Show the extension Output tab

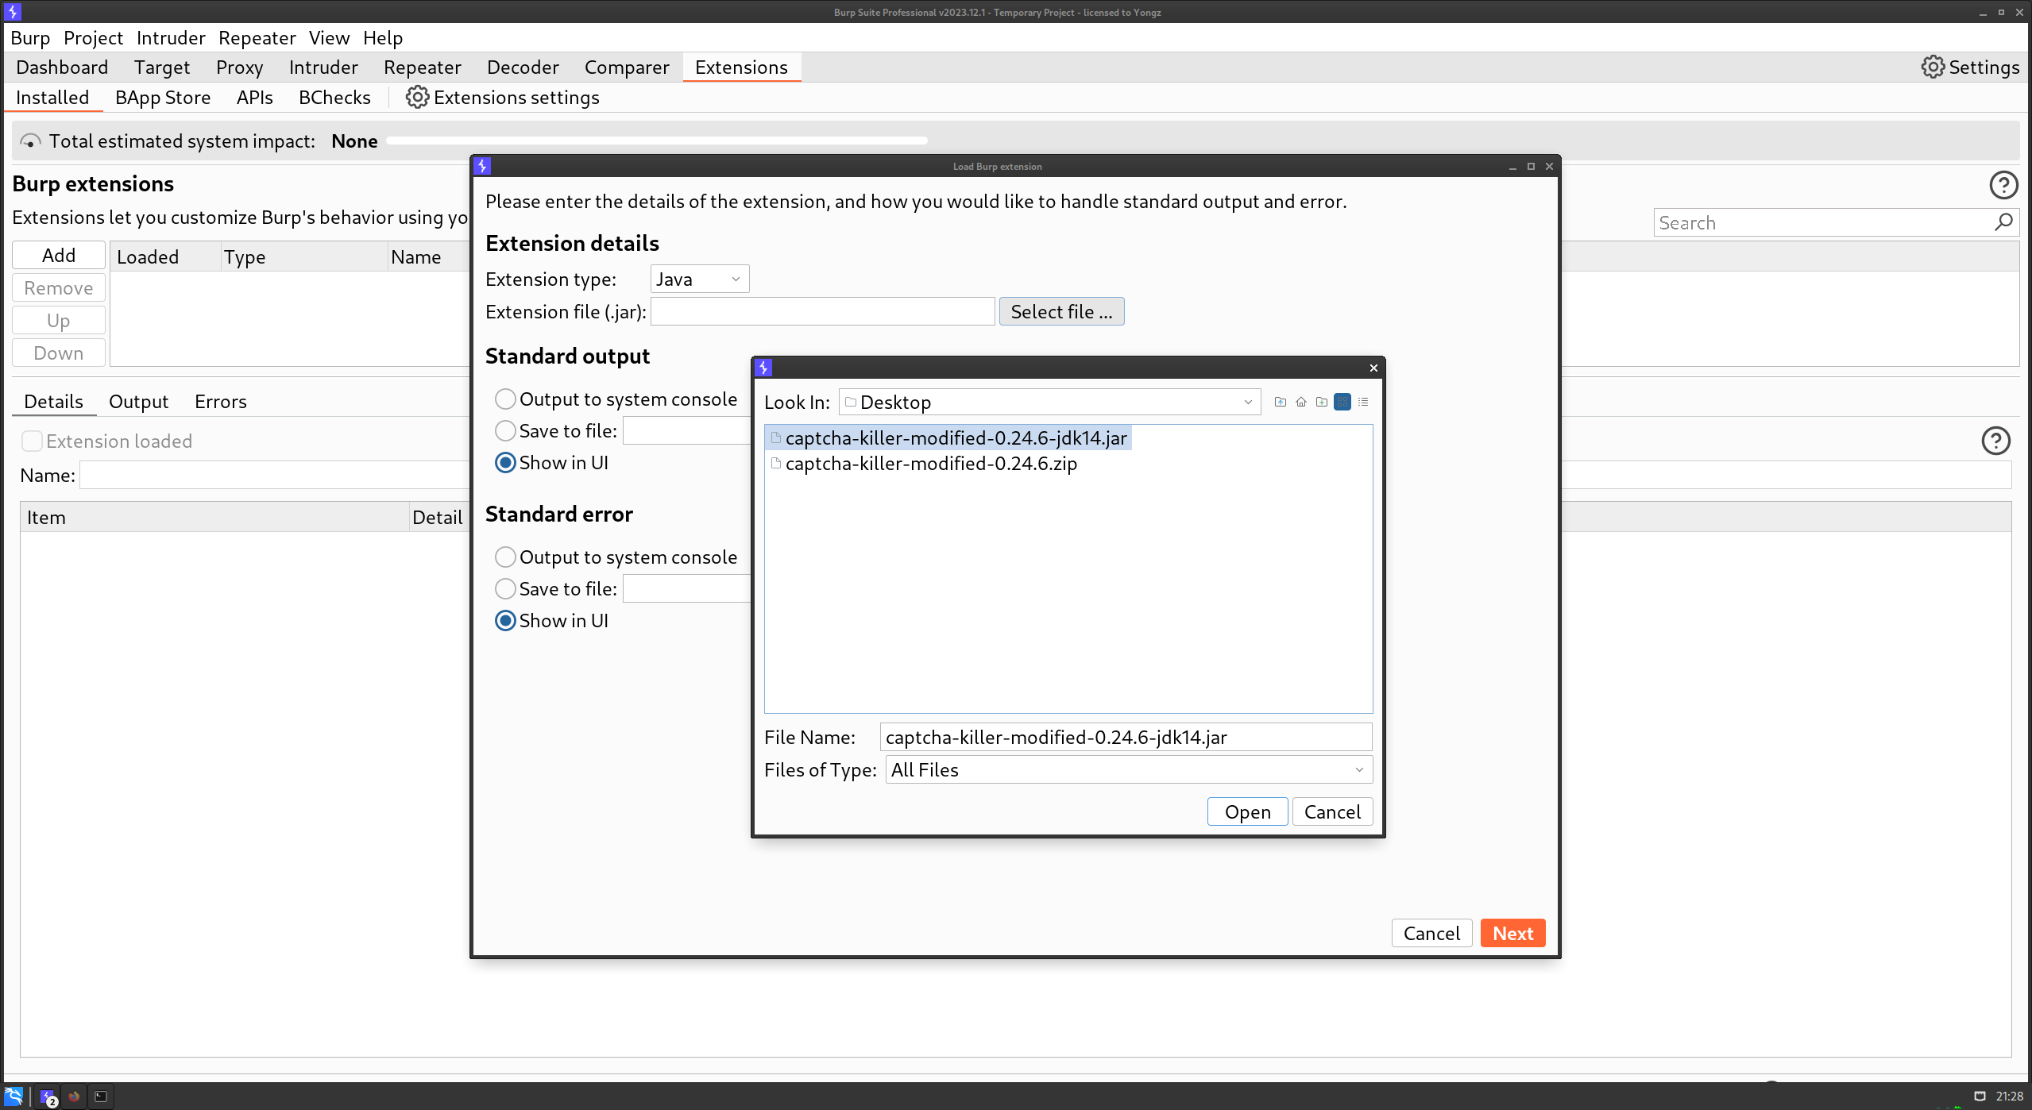tap(138, 401)
